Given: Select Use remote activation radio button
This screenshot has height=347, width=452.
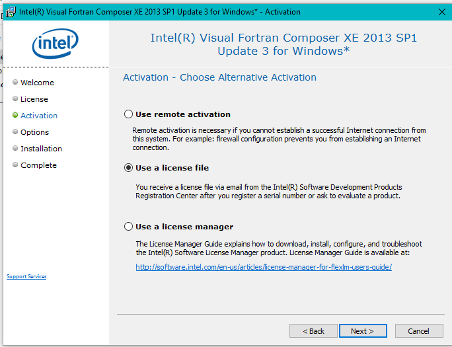Looking at the screenshot, I should [x=128, y=114].
